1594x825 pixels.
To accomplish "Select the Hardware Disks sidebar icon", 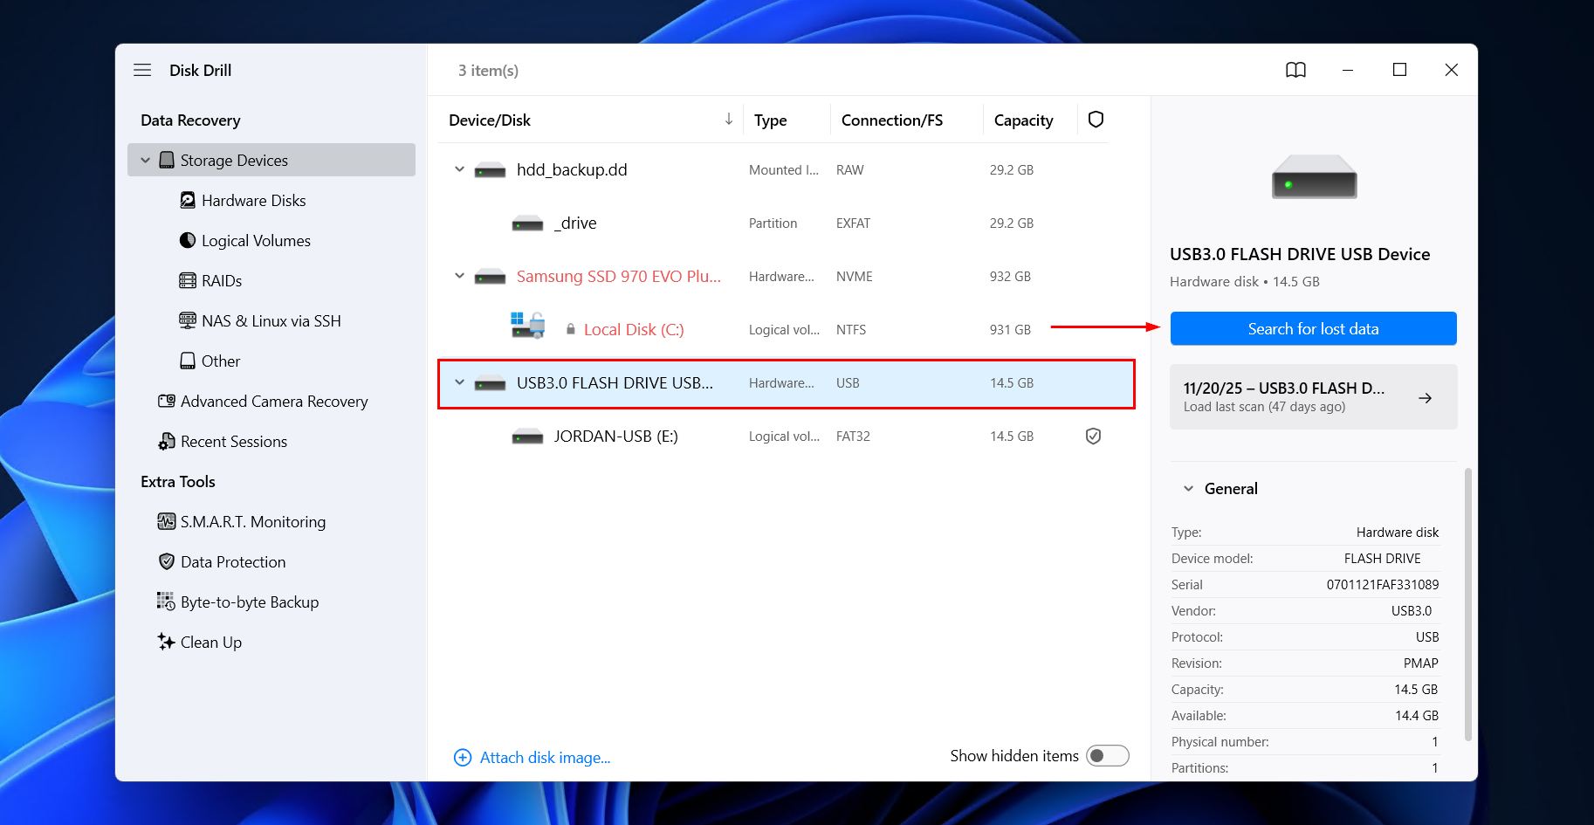I will tap(187, 200).
